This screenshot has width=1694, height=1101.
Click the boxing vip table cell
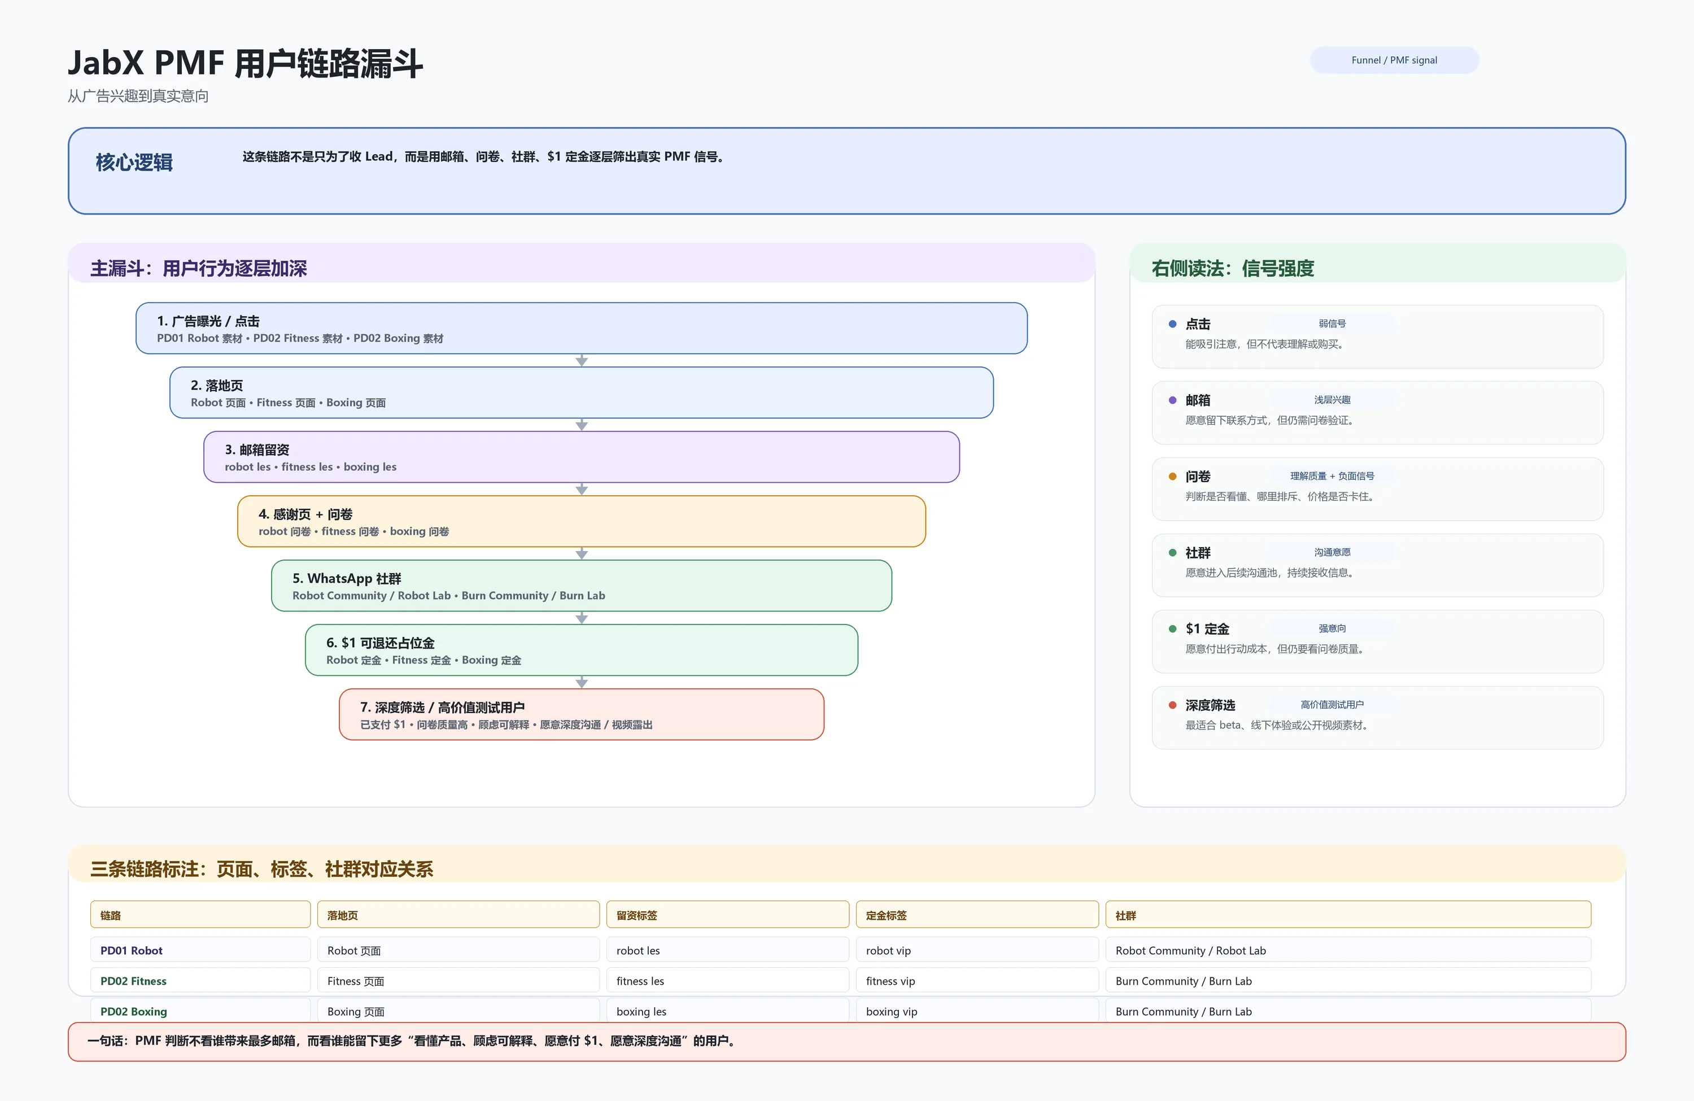977,1011
